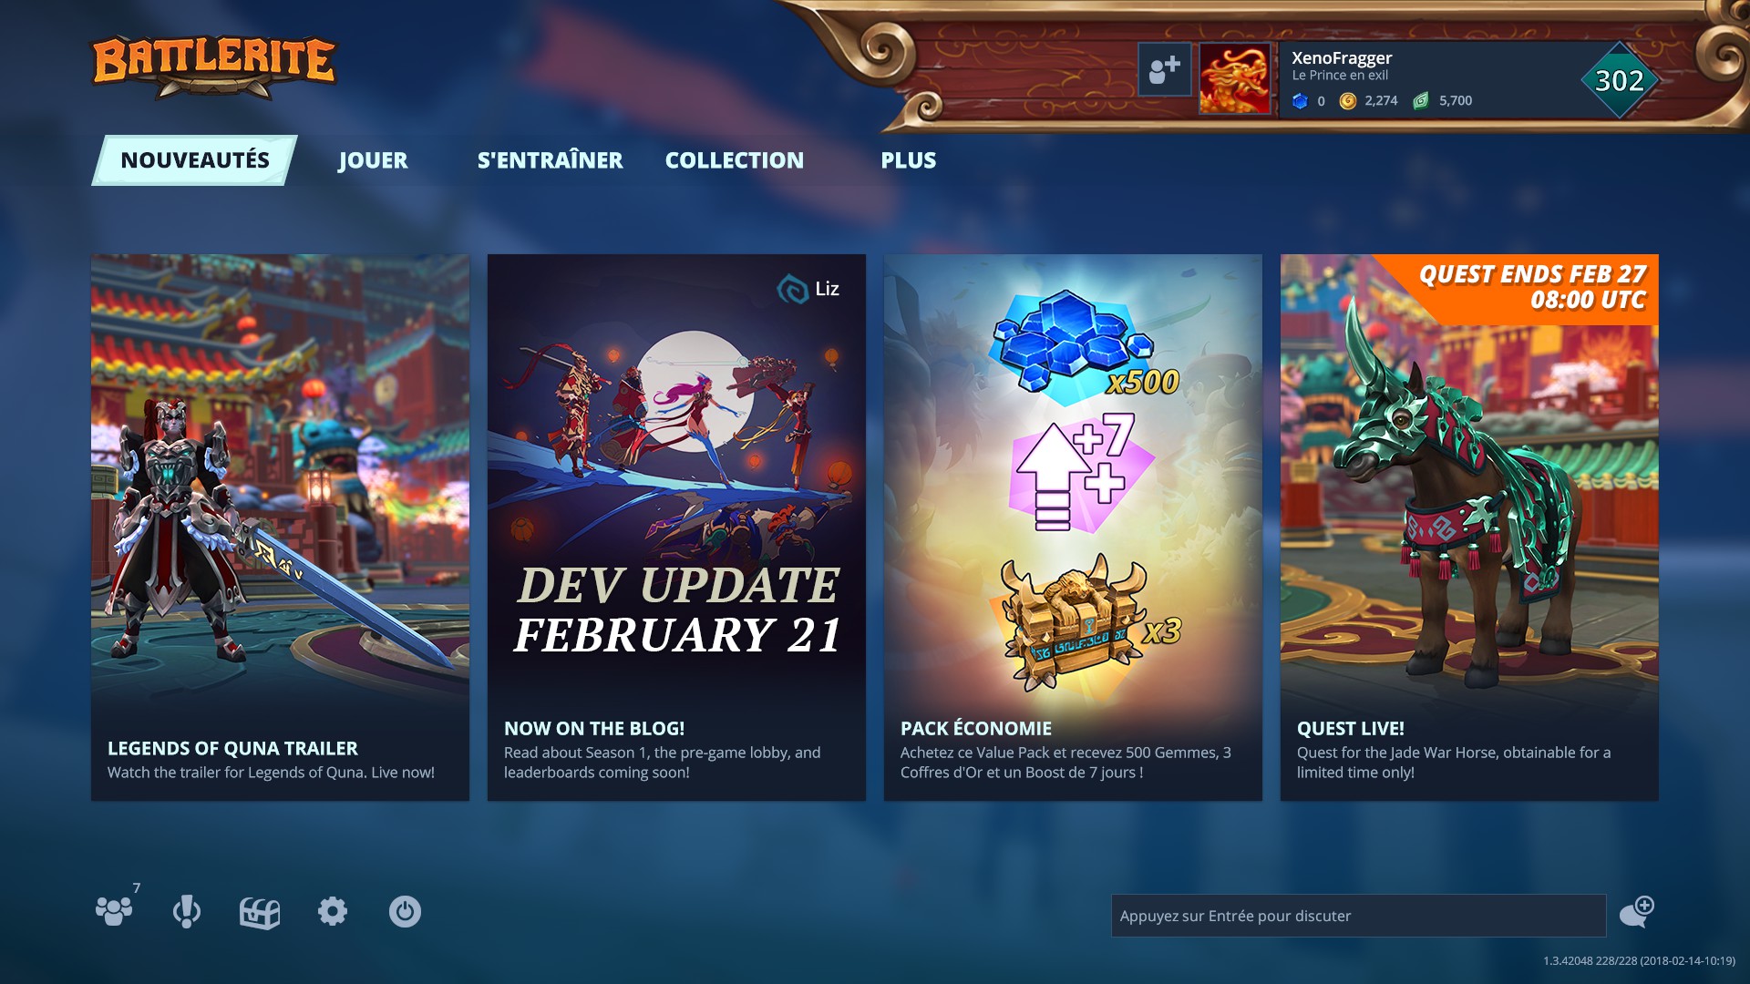
Task: Switch to the JOUER tab
Action: (373, 160)
